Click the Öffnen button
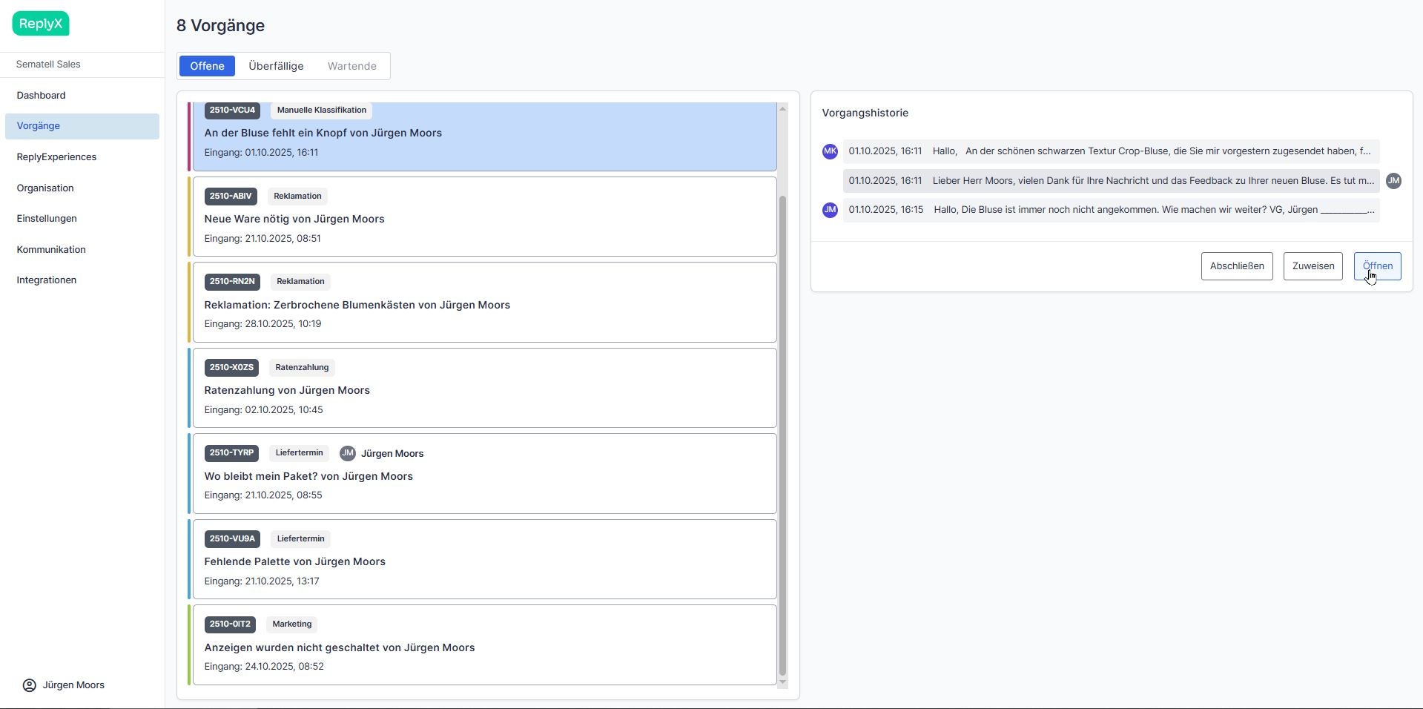 [x=1377, y=266]
